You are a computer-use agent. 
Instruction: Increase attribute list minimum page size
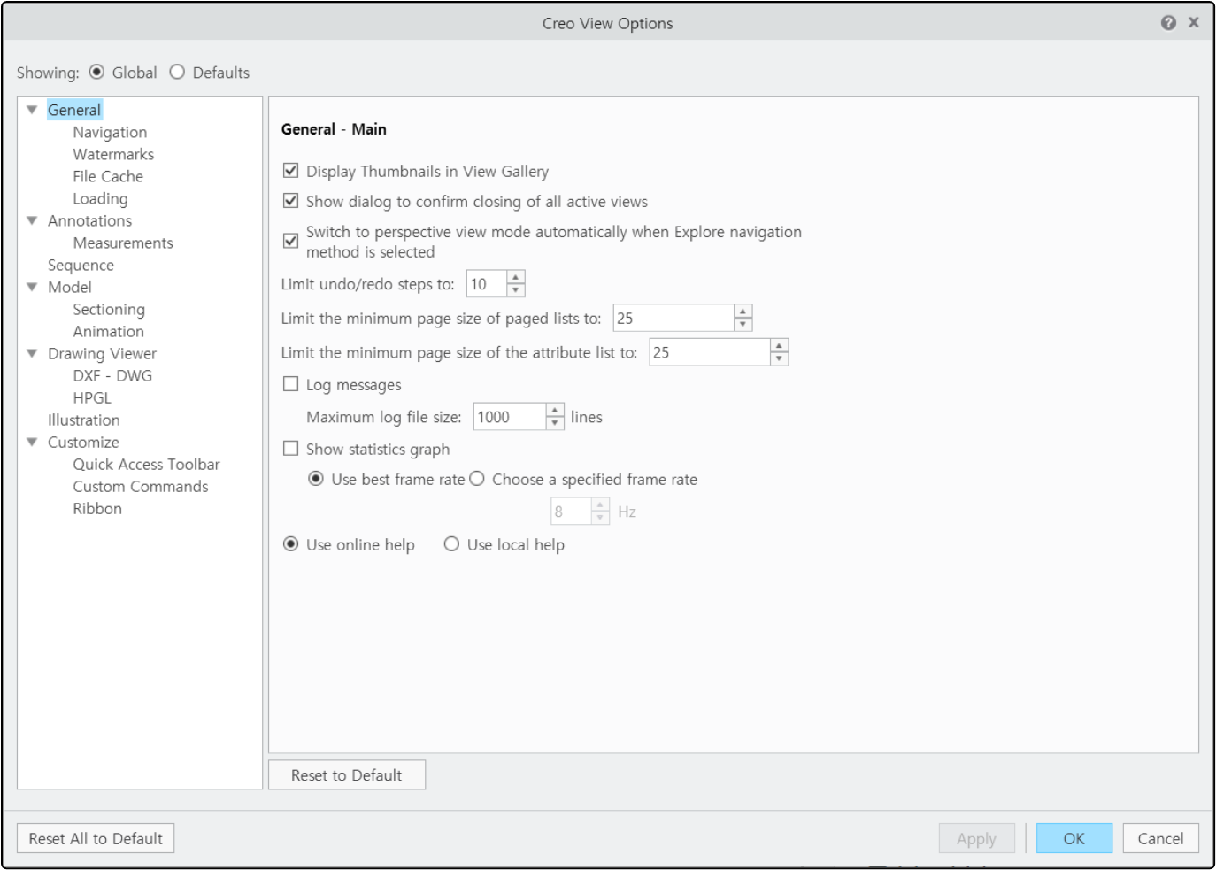(779, 345)
